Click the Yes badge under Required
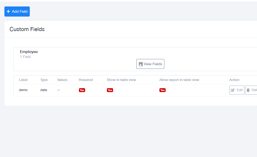Viewport: 257px width, 157px height. tap(82, 90)
